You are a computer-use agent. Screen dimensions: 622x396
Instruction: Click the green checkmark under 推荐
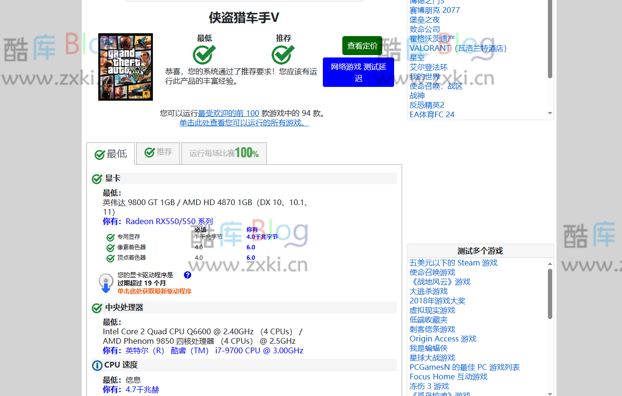283,53
